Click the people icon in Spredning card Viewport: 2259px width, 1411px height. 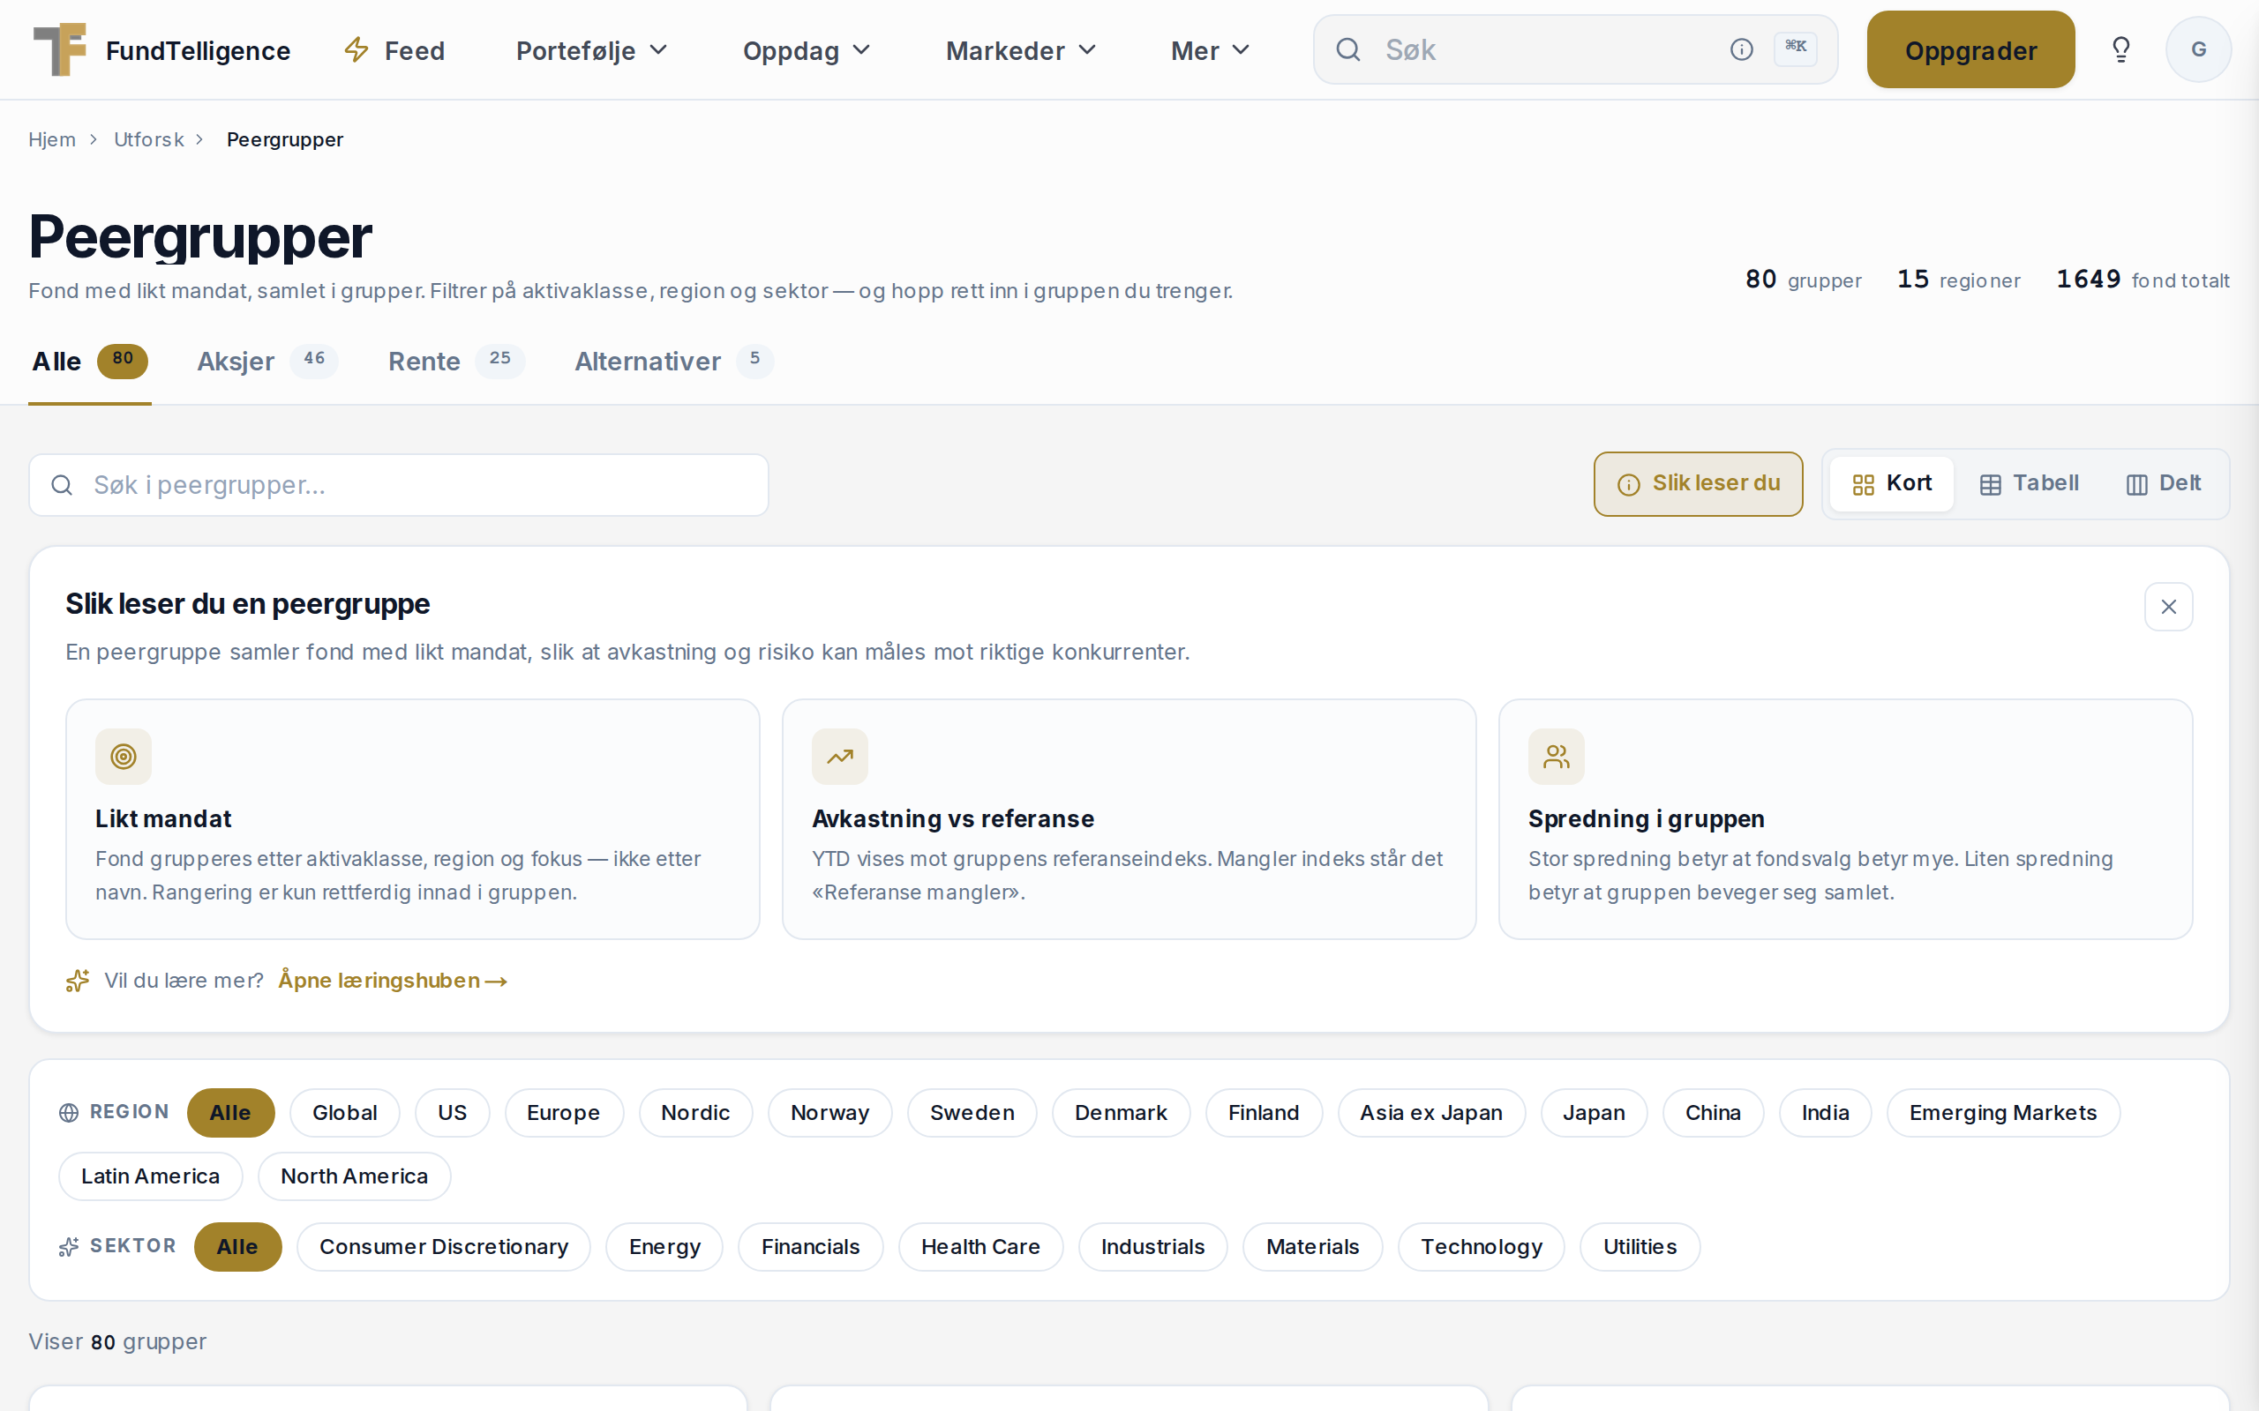point(1556,756)
